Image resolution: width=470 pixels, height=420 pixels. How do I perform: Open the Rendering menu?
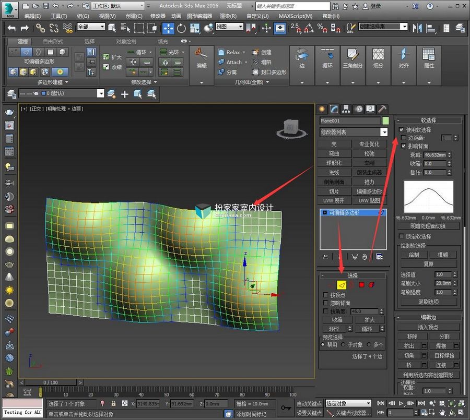(x=228, y=16)
